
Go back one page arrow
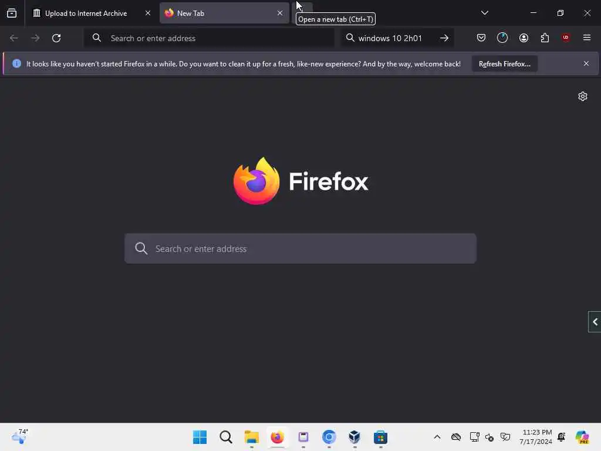pos(14,38)
